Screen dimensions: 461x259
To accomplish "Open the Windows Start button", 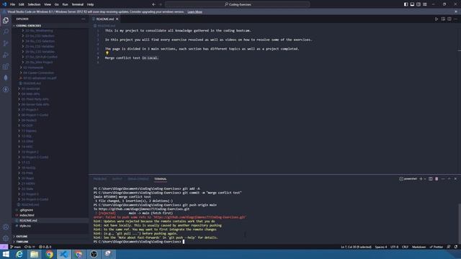I will [x=6, y=254].
